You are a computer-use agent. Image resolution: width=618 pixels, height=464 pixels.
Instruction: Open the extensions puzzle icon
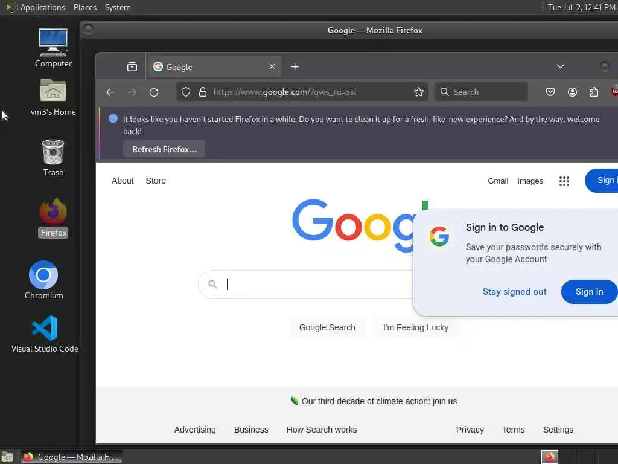(x=594, y=92)
